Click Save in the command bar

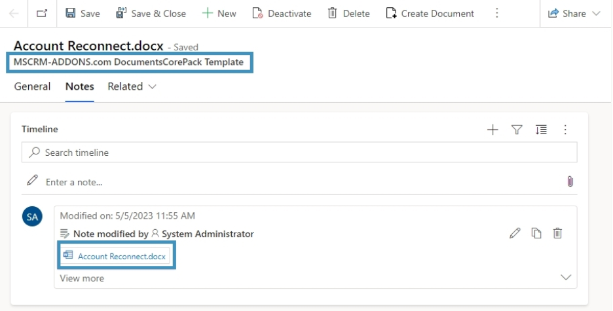coord(83,13)
